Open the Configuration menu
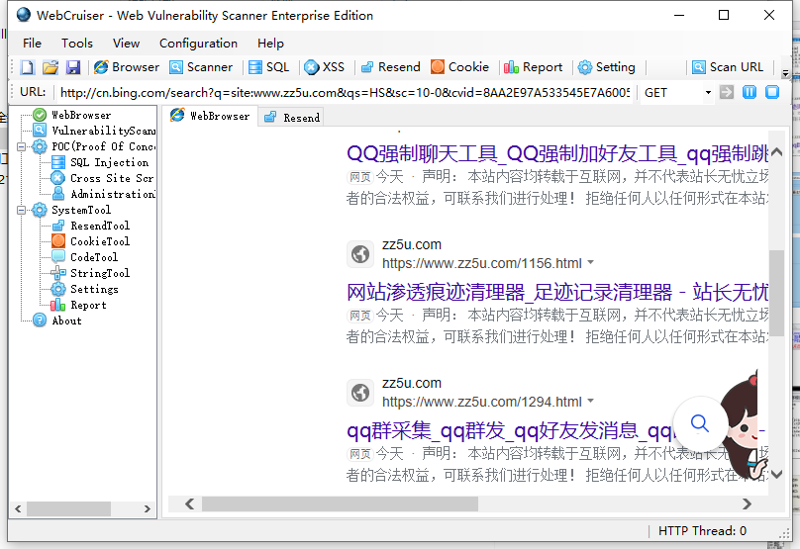The image size is (800, 549). (198, 44)
